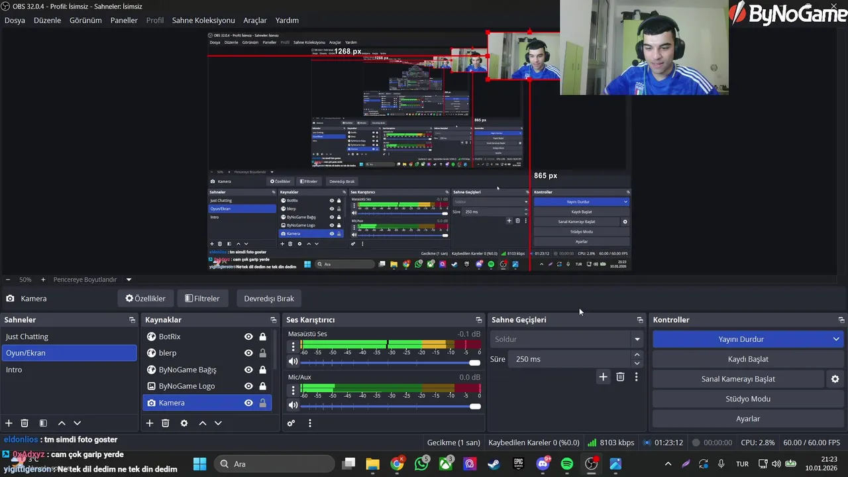The width and height of the screenshot is (848, 477).
Task: Enable Stüdyo Modu
Action: pyautogui.click(x=748, y=399)
